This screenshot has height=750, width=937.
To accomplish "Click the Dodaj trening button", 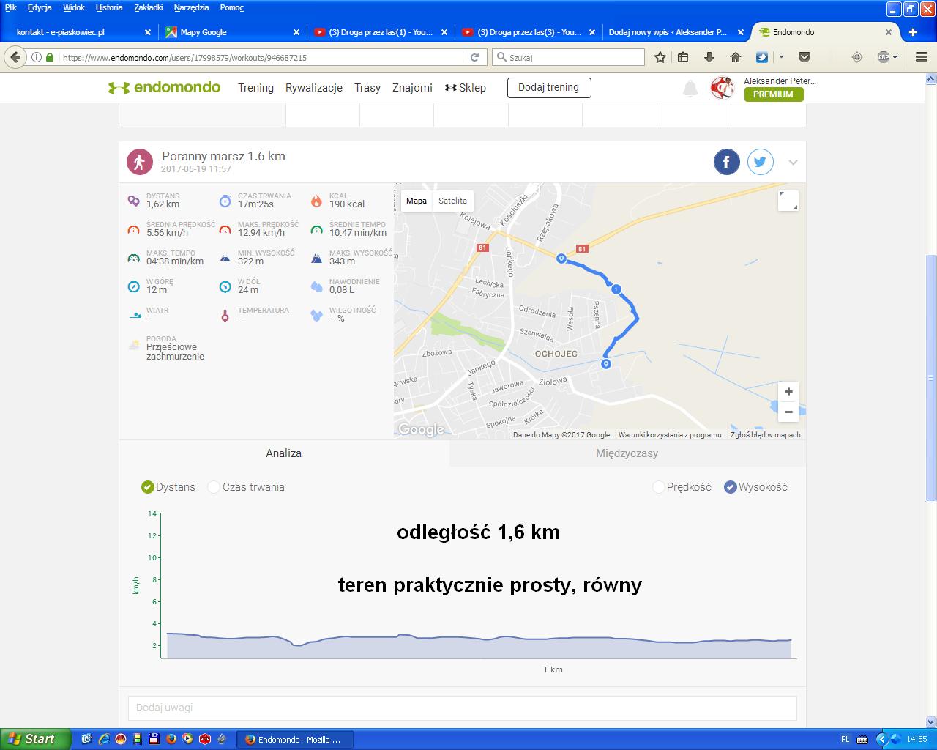I will (548, 88).
